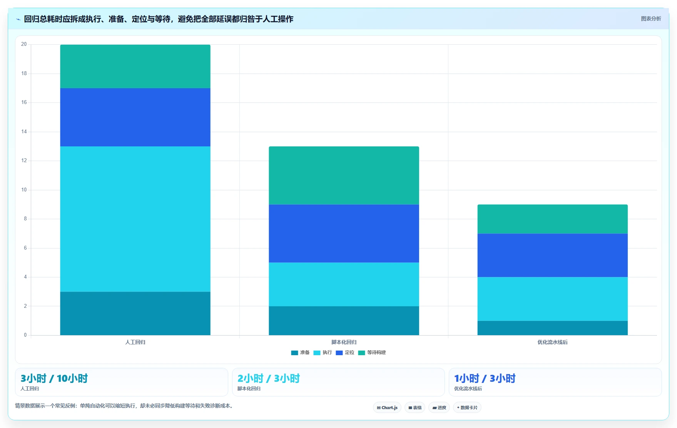Click the y-axis tick label 2
Image resolution: width=677 pixels, height=428 pixels.
click(25, 306)
